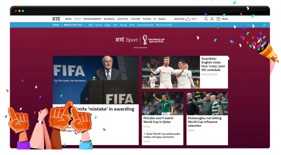Click the RTÉ Sport banner logo
This screenshot has width=281, height=155.
[x=127, y=40]
